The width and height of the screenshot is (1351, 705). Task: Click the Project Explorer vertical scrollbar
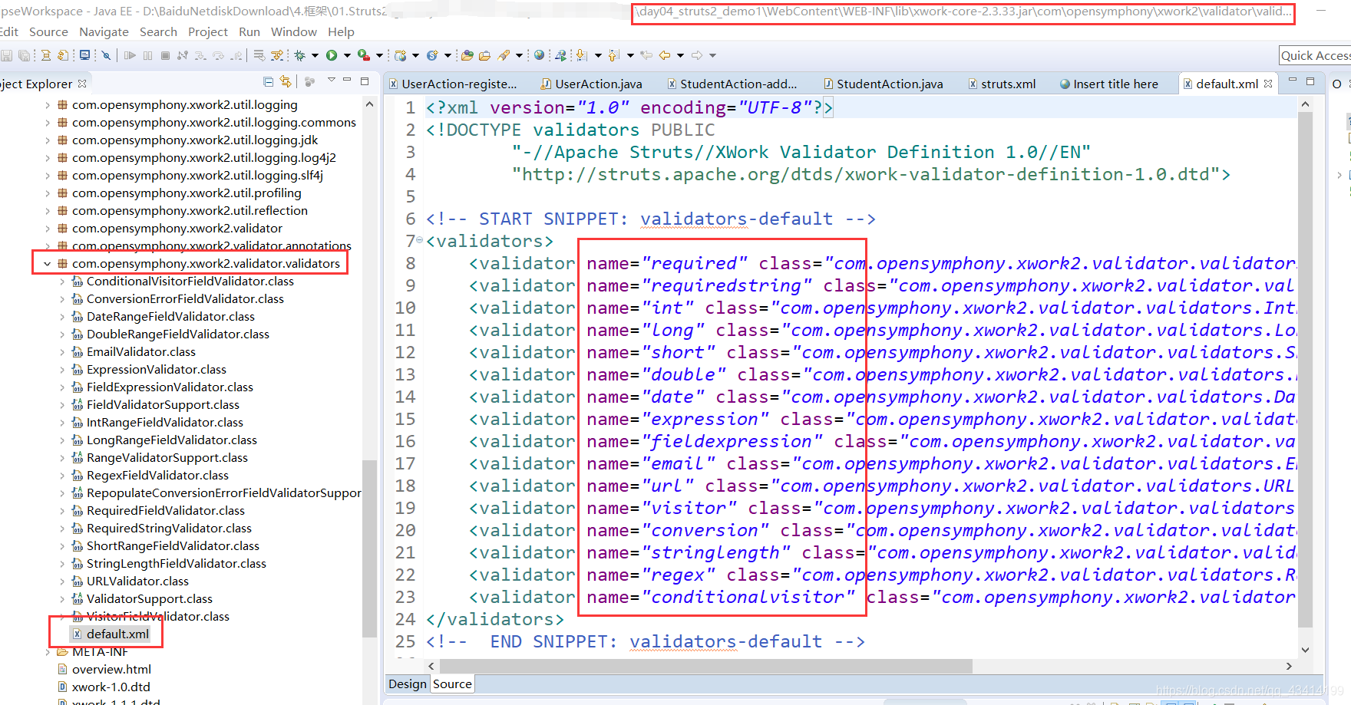click(369, 549)
